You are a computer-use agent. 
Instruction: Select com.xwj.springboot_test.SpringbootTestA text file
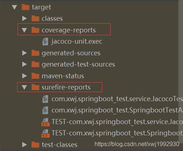117,110
